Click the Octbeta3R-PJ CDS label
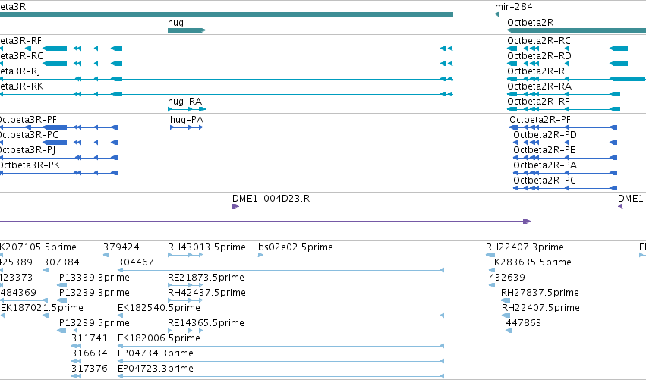 pos(27,150)
